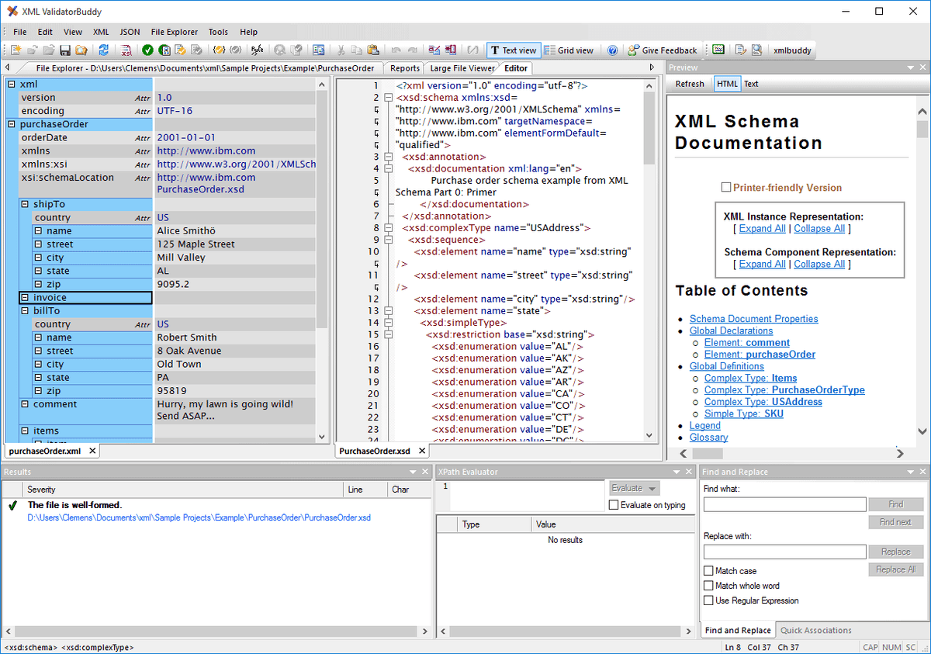The width and height of the screenshot is (931, 654).
Task: Click the PurchaseOrder.xsd file path in Results
Action: (199, 517)
